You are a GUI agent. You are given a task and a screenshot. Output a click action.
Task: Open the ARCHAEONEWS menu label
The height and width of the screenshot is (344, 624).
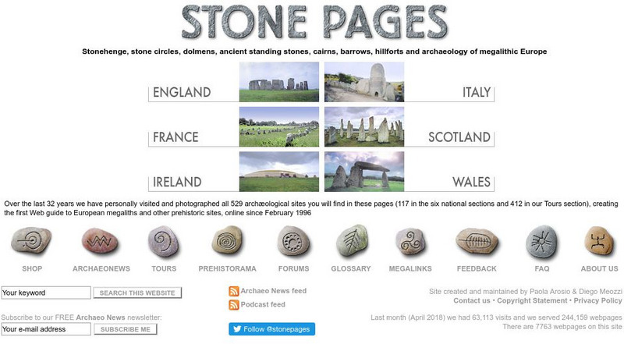pos(101,269)
